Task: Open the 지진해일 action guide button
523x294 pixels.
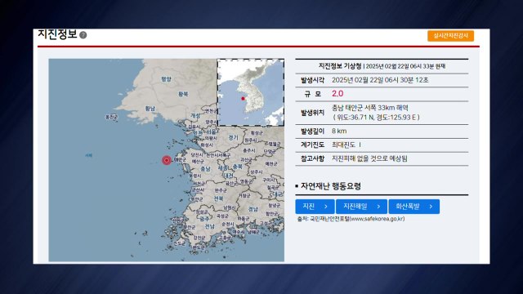Action: coord(361,207)
